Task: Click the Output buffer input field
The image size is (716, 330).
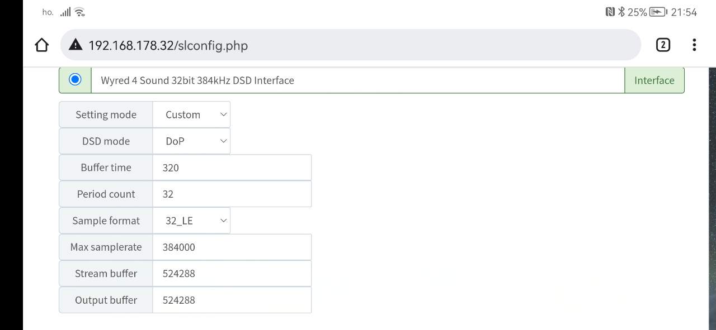Action: pos(232,300)
